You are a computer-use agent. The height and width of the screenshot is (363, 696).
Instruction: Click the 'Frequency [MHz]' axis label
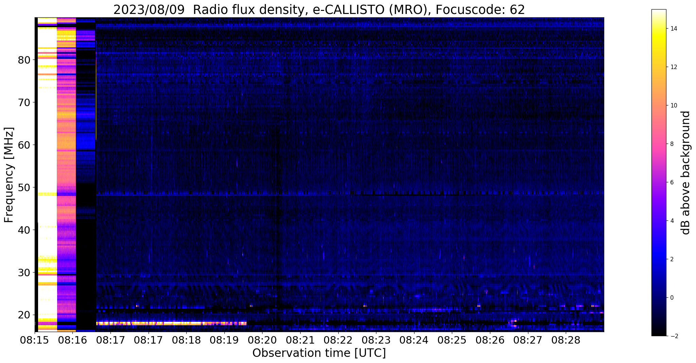click(x=9, y=175)
